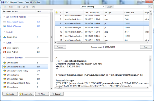Click the Alerts button
The width and height of the screenshot is (154, 101).
coord(10,94)
